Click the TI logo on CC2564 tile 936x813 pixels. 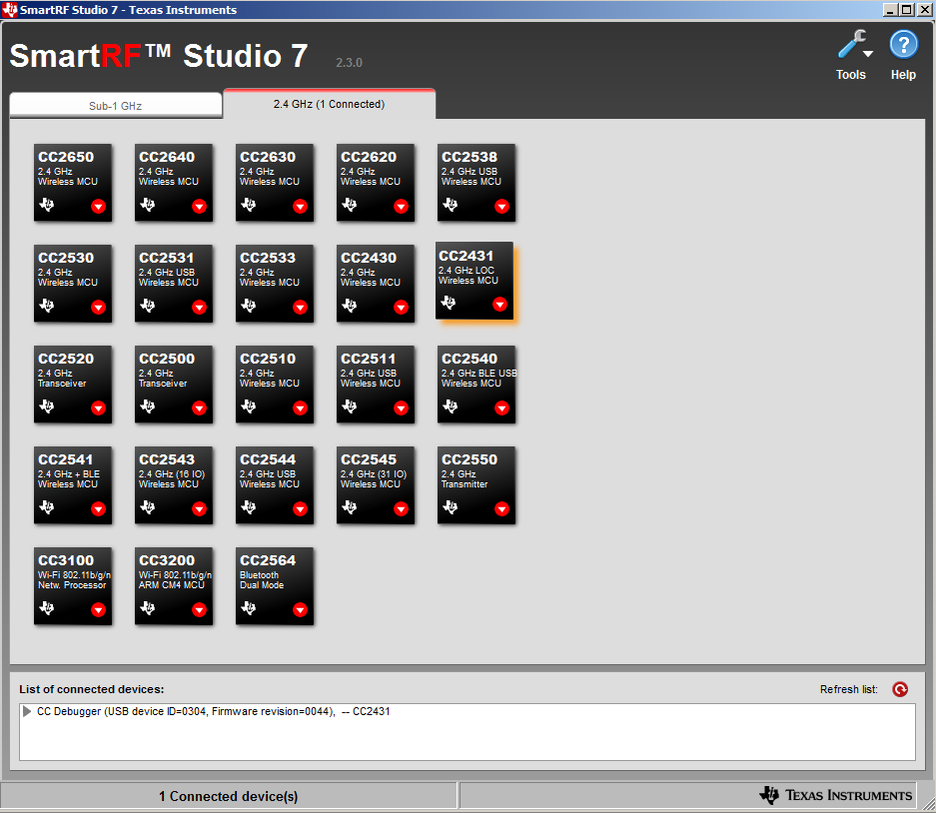point(249,608)
